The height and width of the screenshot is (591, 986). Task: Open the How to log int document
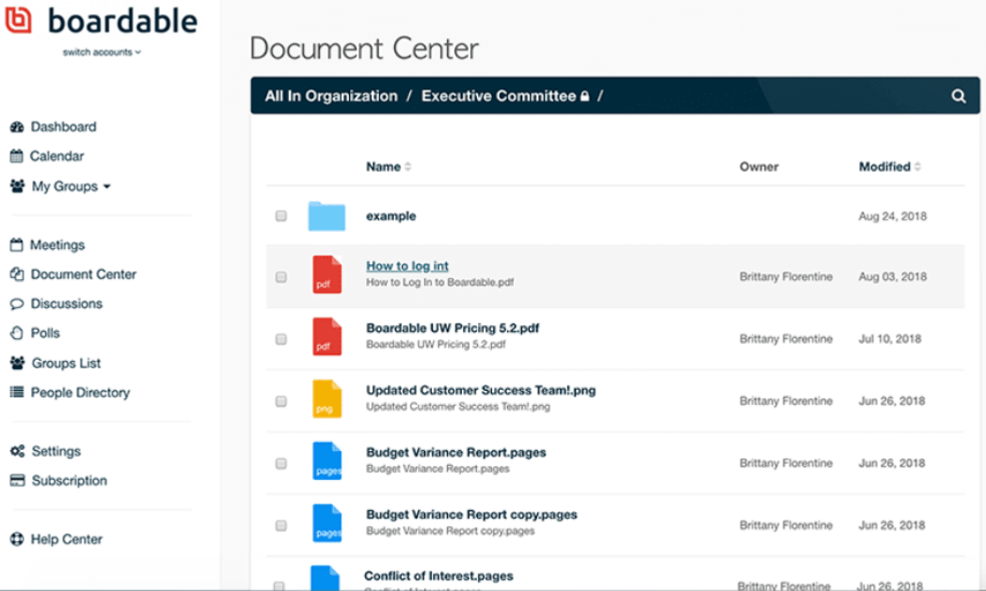(x=406, y=266)
